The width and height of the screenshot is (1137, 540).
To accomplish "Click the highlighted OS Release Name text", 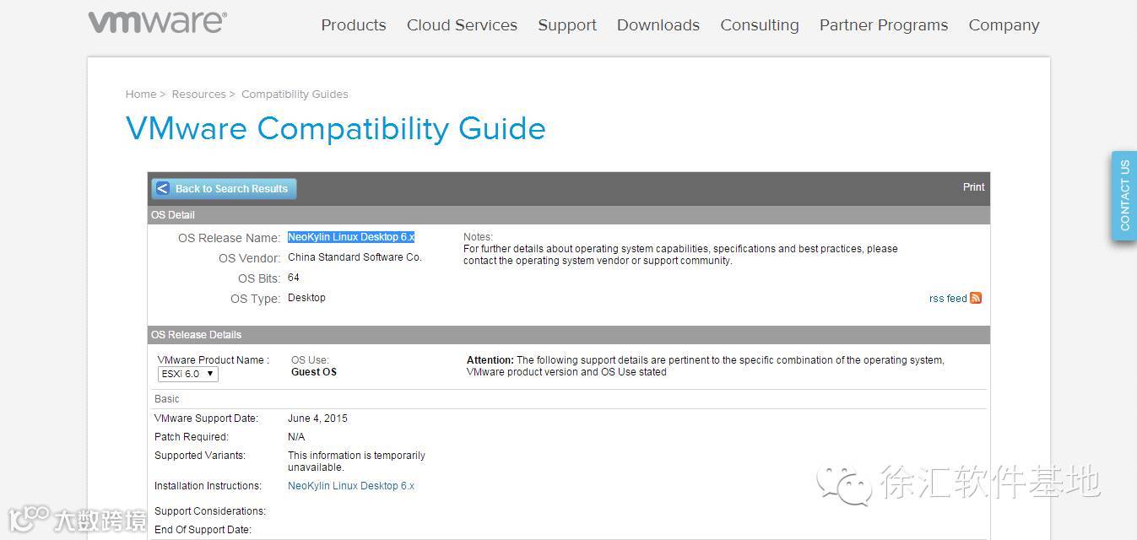I will point(350,237).
